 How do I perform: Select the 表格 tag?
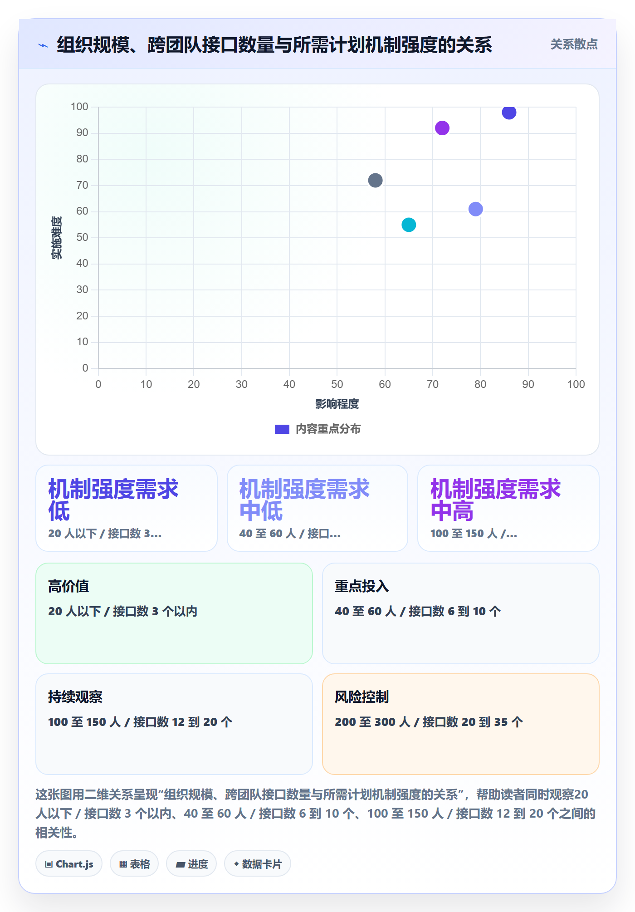134,863
